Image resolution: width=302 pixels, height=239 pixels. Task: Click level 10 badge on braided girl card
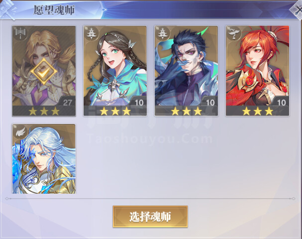[x=139, y=103]
